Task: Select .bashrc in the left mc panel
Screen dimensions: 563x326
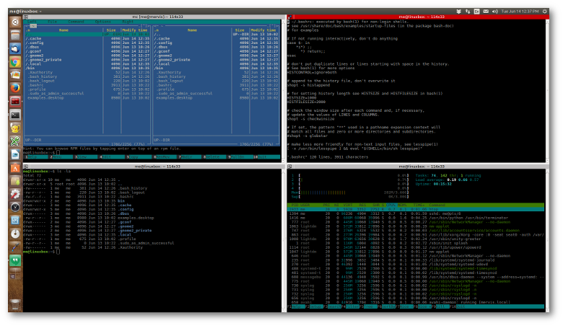Action: tap(87, 85)
